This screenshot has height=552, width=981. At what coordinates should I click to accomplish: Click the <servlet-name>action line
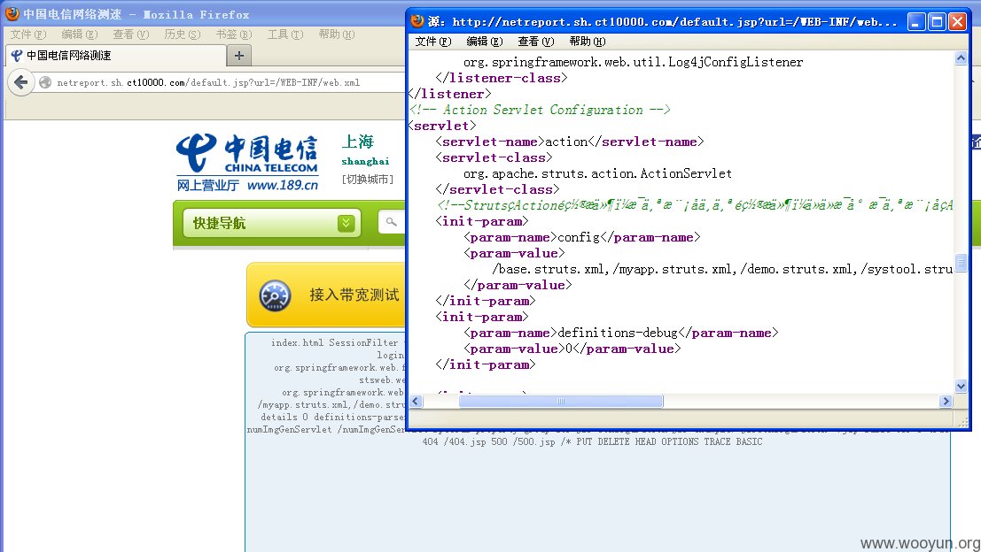pos(569,142)
